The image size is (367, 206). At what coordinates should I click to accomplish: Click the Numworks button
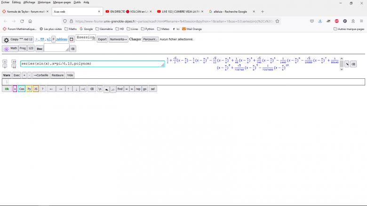(x=118, y=39)
